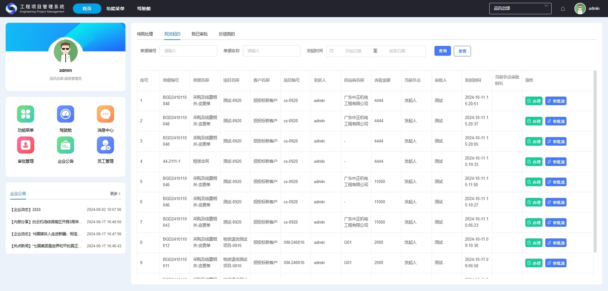Screen dimensions: 608x291
Task: Click the logo of 工程项目管理系统
Action: click(11, 8)
